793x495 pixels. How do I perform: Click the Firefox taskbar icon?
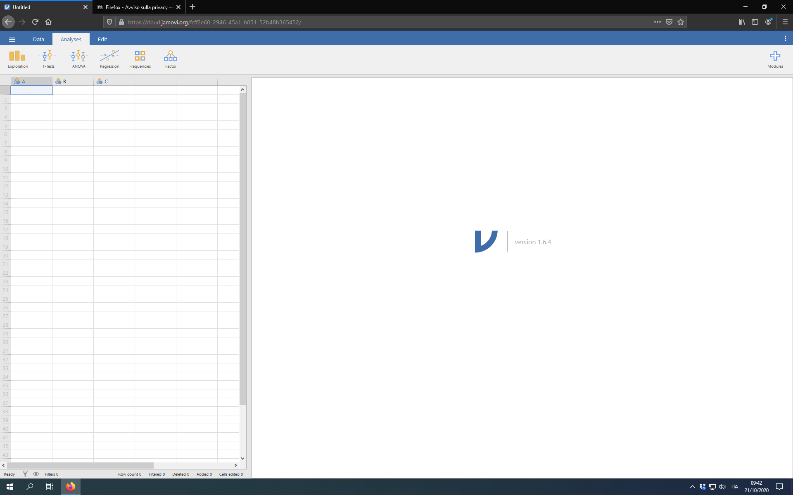pos(70,487)
